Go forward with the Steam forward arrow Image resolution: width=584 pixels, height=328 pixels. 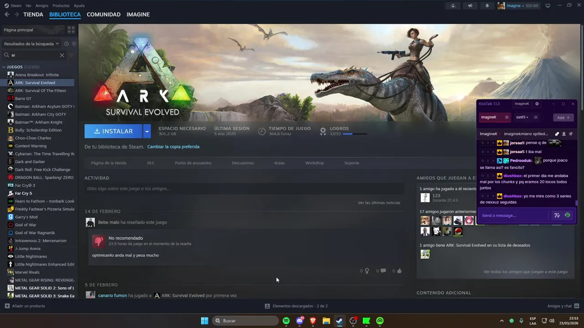16,15
